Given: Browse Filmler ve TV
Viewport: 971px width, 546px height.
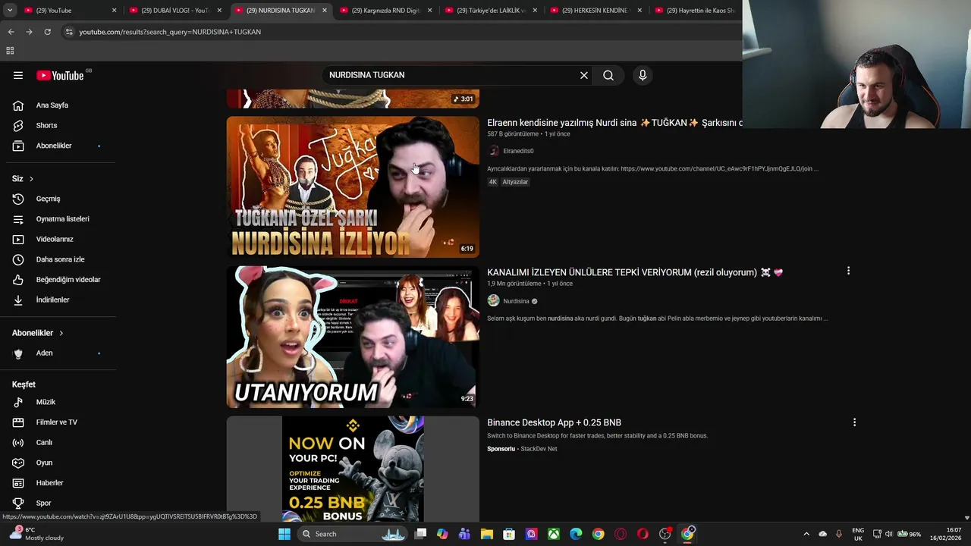Looking at the screenshot, I should click(58, 422).
